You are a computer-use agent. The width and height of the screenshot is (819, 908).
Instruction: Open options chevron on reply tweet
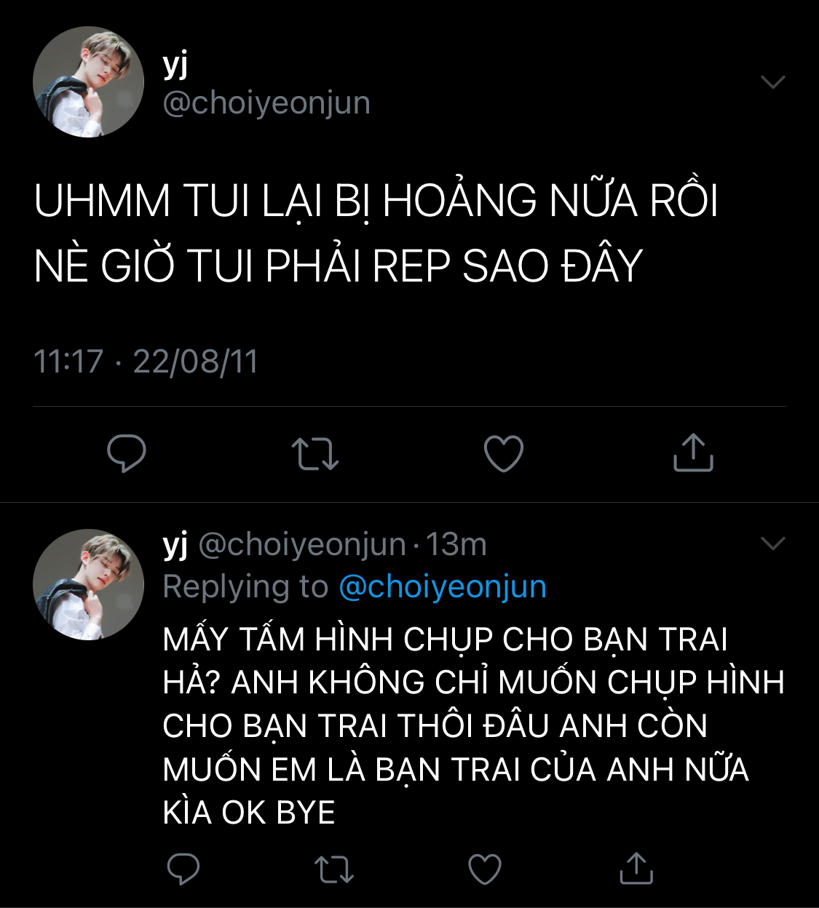tap(772, 543)
